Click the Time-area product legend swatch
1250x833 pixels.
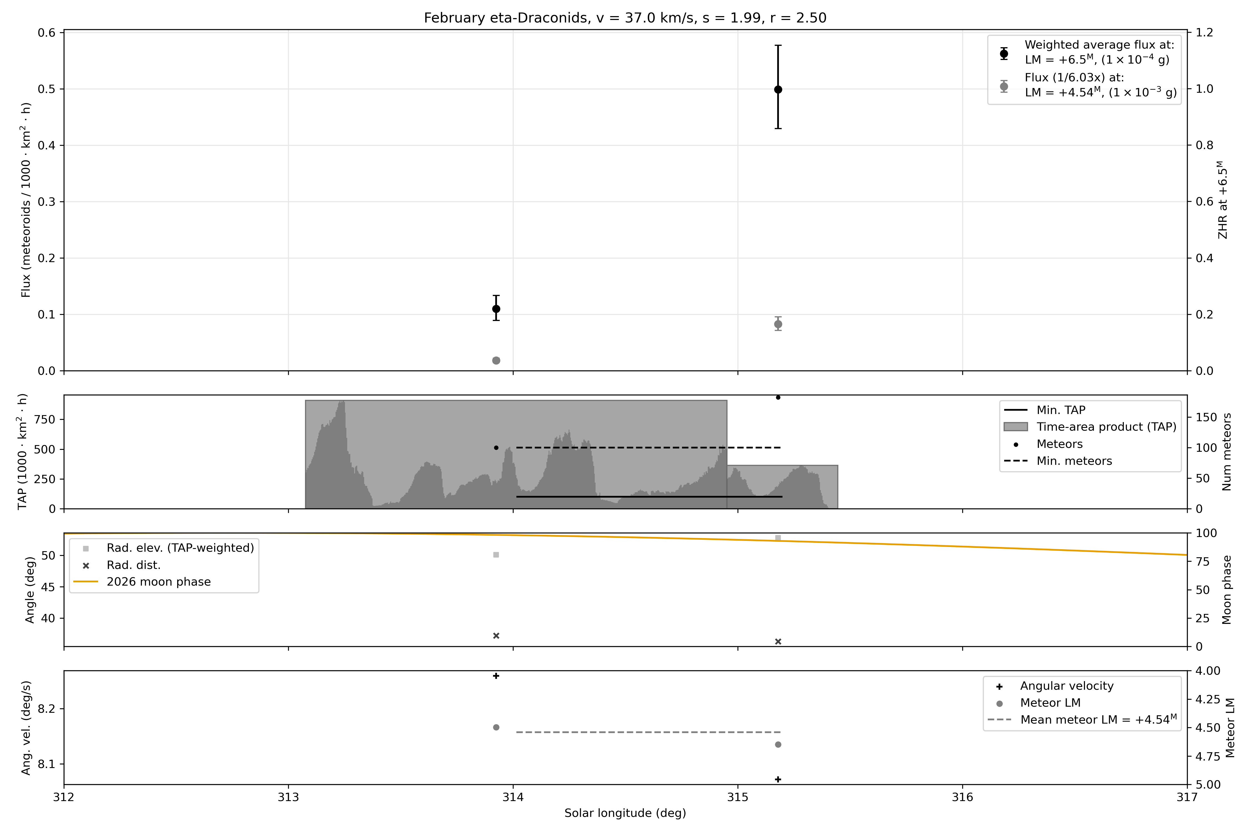(1015, 427)
